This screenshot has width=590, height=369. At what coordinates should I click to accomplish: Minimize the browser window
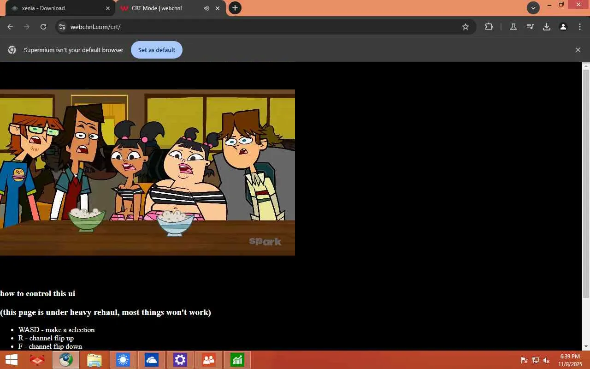(549, 5)
